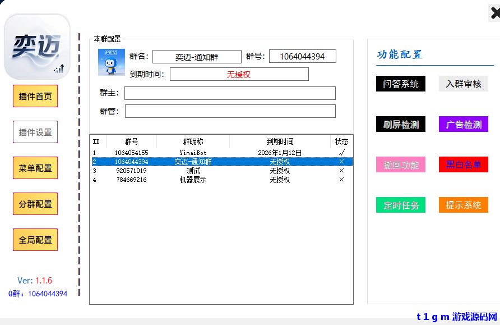Screen dimensions: 500x325
Task: Go to 插件首页 plugin homepage
Action: [35, 96]
